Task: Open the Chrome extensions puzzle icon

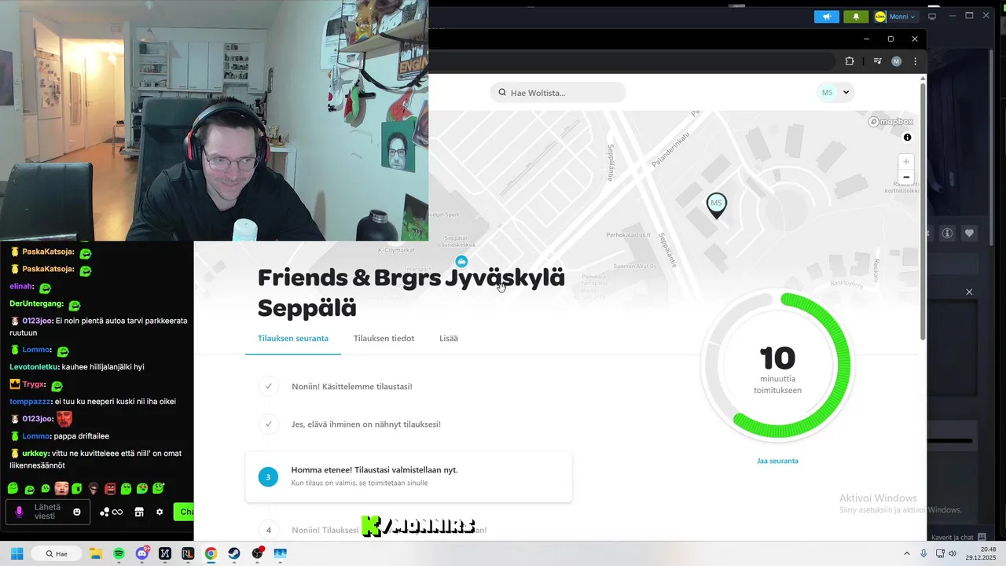Action: point(850,61)
